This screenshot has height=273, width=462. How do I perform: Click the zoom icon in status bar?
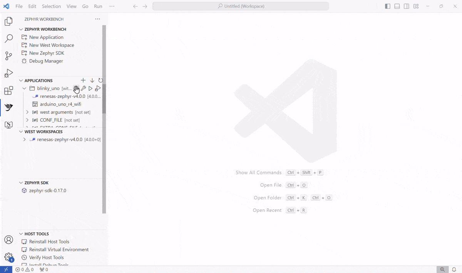pos(443,270)
